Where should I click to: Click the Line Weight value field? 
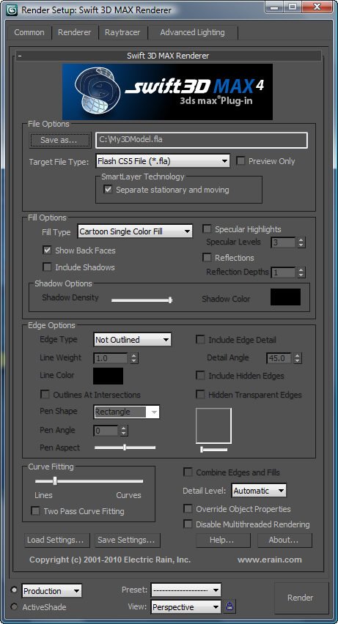pyautogui.click(x=111, y=358)
